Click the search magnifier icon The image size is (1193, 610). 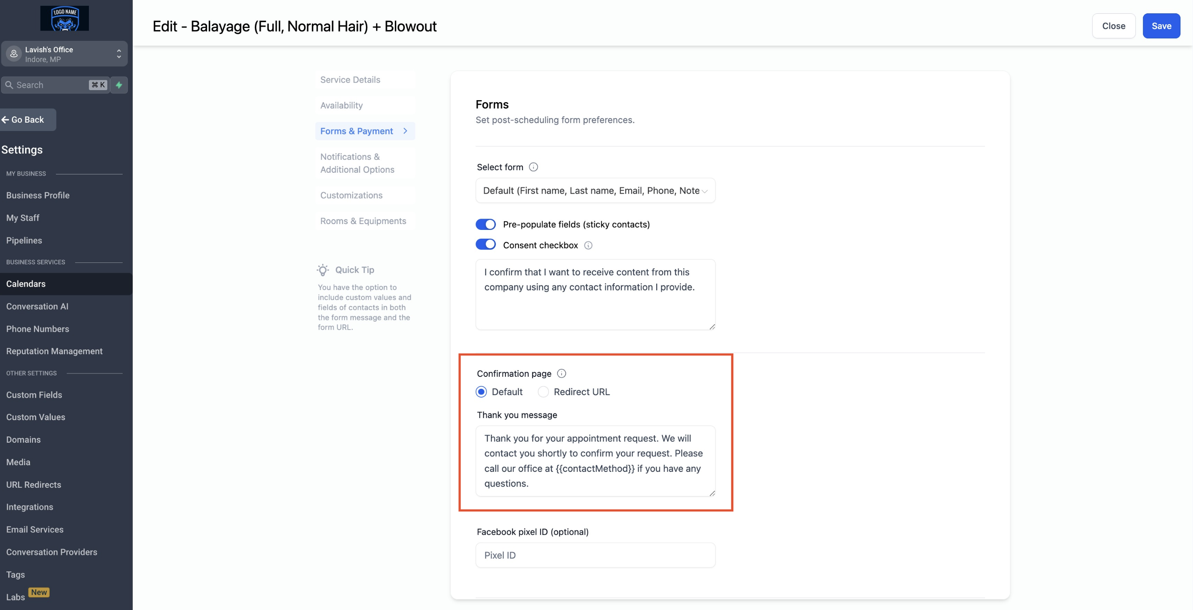9,85
